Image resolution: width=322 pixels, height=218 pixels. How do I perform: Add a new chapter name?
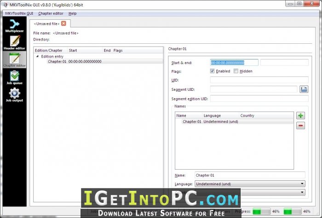tap(300, 116)
